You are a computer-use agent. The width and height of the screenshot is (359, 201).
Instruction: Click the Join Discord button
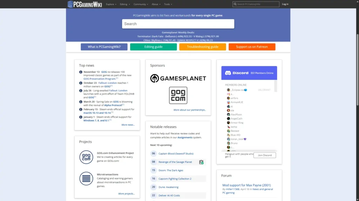click(265, 155)
